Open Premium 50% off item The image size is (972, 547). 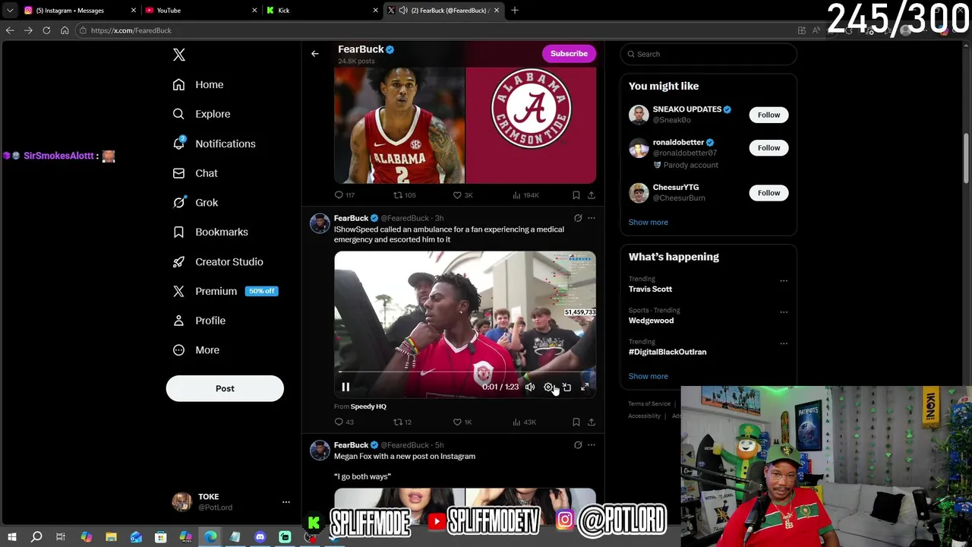226,291
